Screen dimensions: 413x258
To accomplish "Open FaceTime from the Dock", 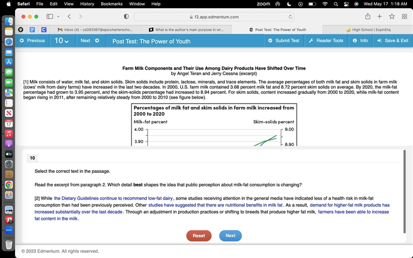I will (x=9, y=83).
